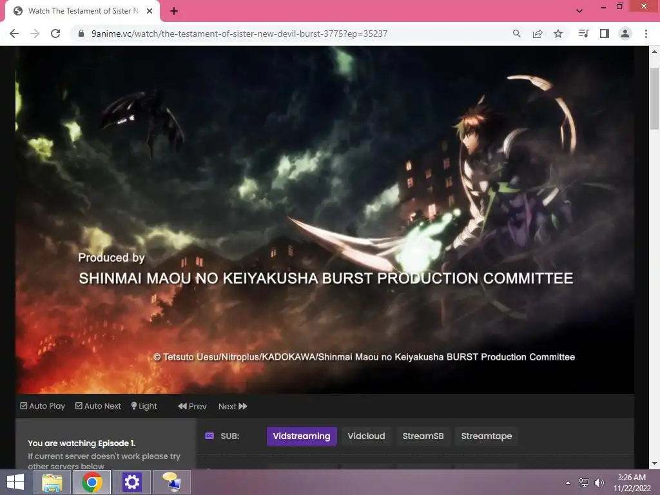
Task: Open the media controls icon
Action: click(583, 34)
